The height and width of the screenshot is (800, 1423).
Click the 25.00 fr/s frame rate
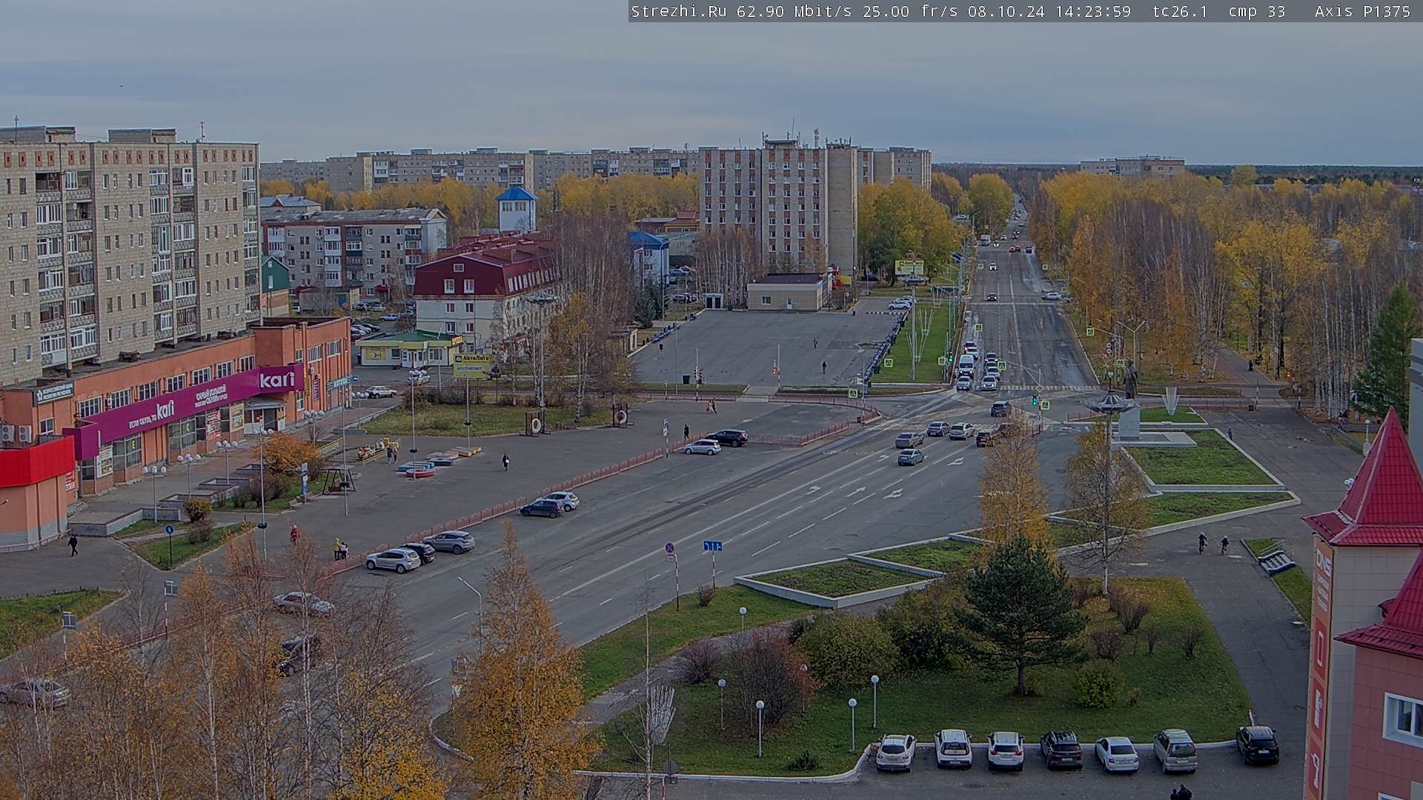(910, 11)
